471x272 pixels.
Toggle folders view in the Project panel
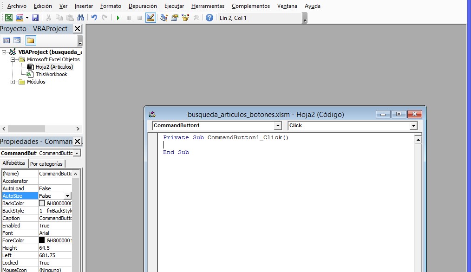tap(31, 40)
